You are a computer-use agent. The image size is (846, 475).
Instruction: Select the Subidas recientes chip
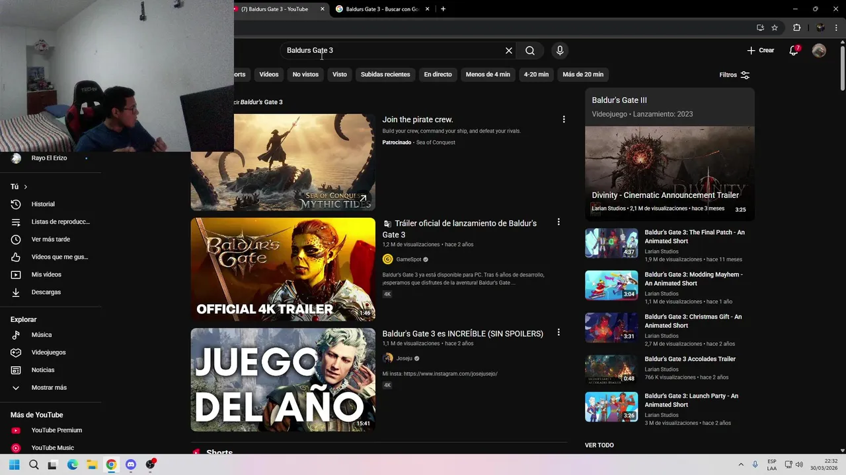point(385,75)
